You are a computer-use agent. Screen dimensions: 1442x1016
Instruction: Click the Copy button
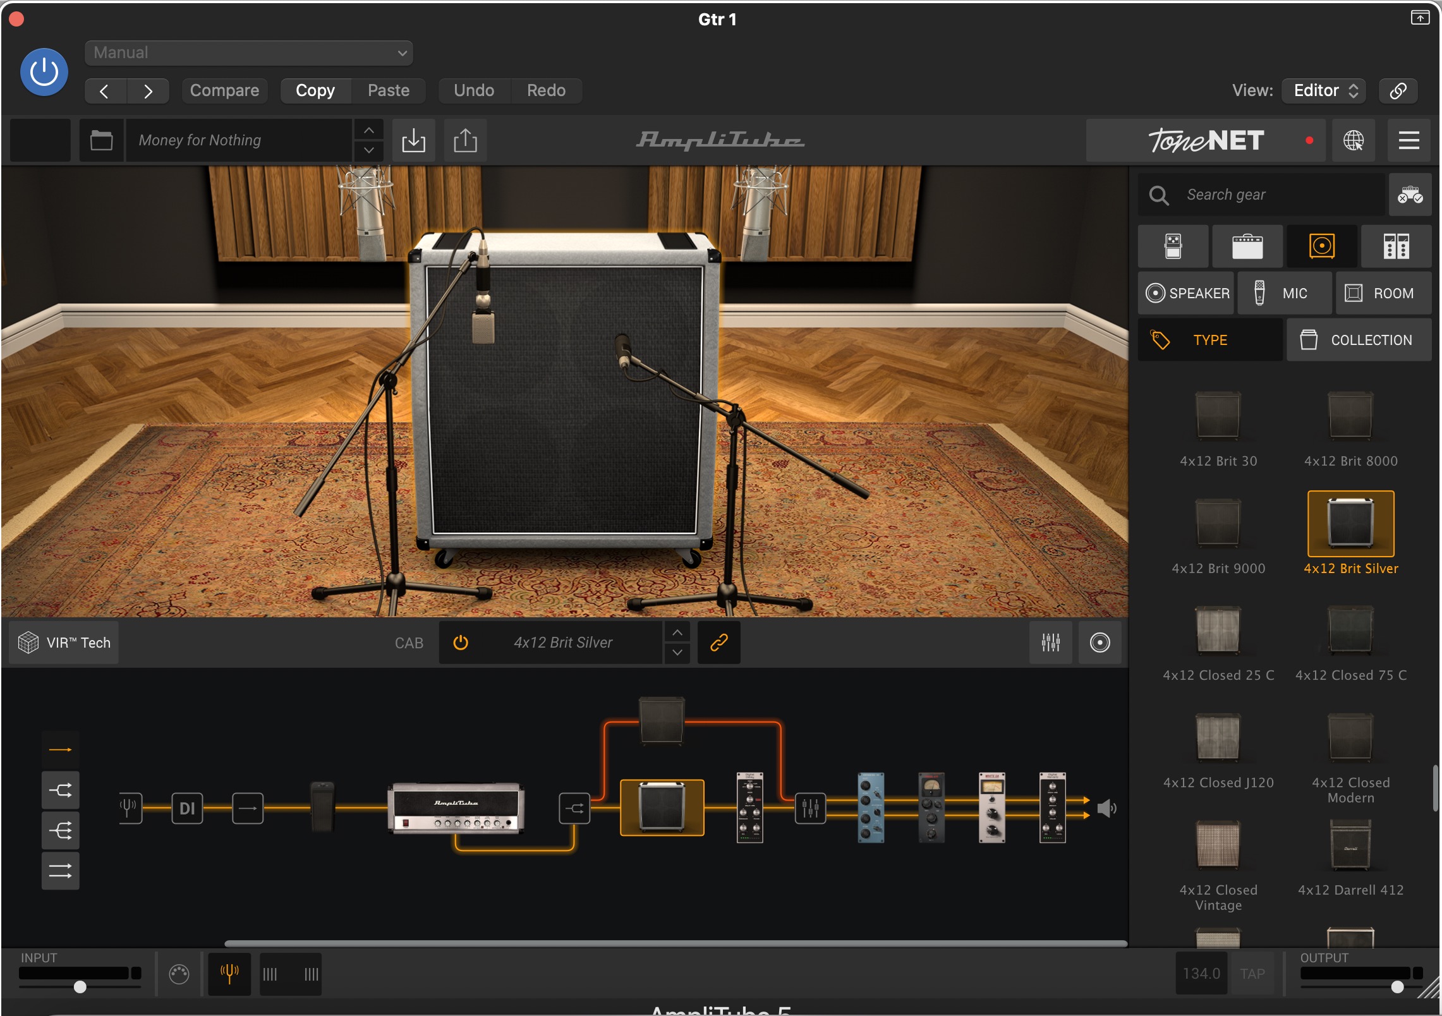315,90
